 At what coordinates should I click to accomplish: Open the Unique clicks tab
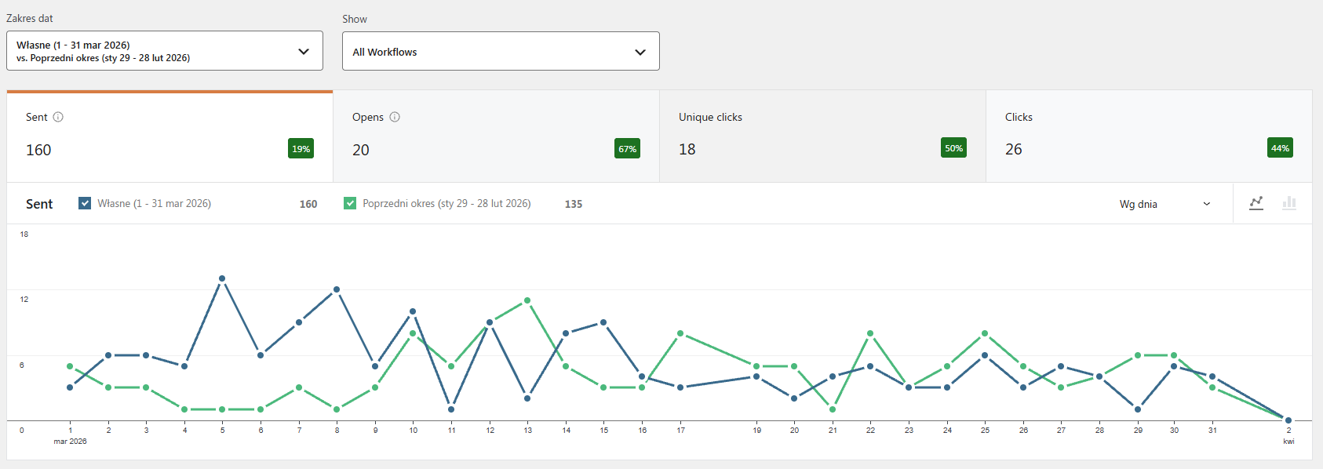click(x=822, y=136)
